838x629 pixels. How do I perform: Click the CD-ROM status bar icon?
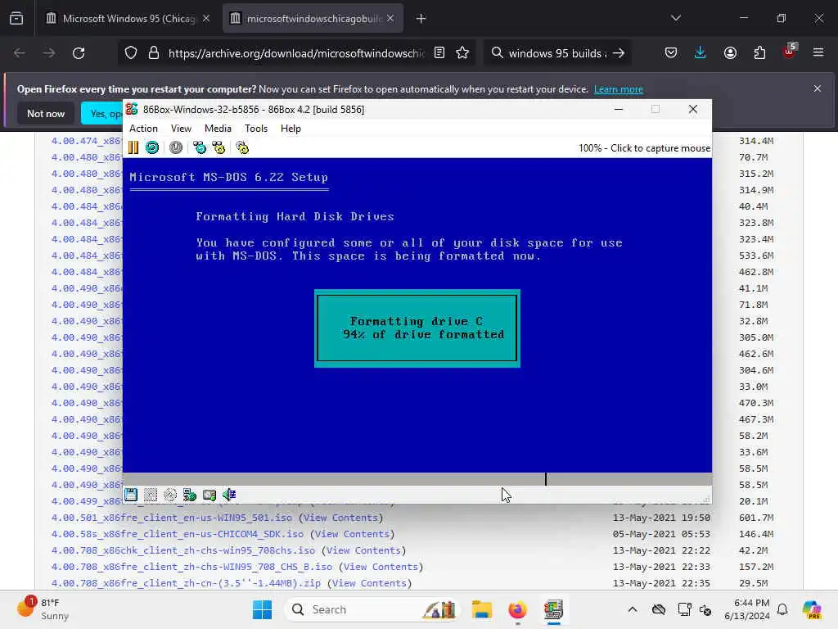[170, 495]
